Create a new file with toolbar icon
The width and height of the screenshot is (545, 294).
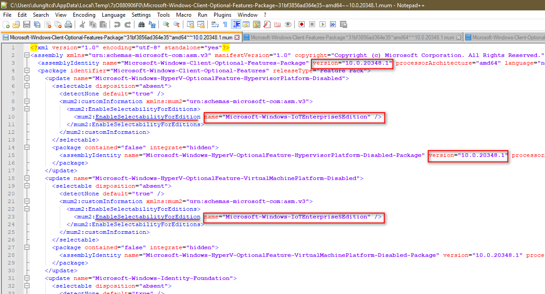[x=6, y=24]
